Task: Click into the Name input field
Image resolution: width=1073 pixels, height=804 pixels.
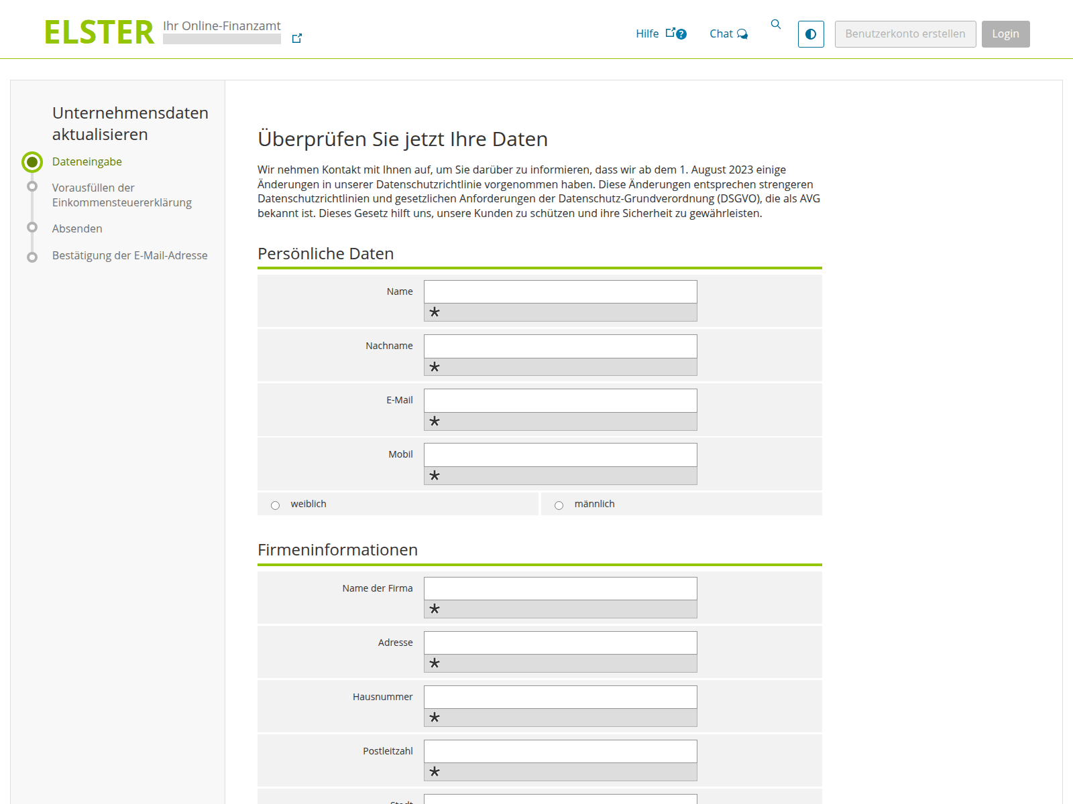Action: click(x=560, y=292)
